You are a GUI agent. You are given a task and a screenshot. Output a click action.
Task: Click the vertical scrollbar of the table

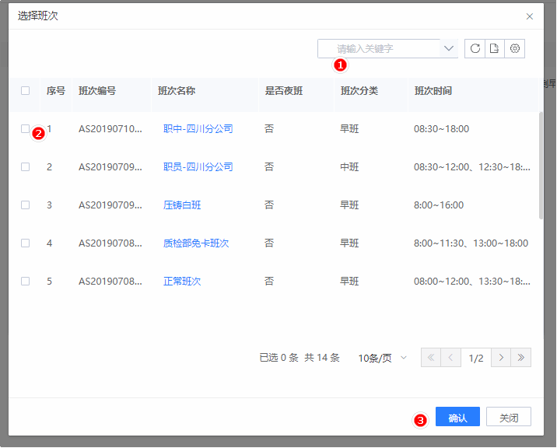tap(541, 165)
